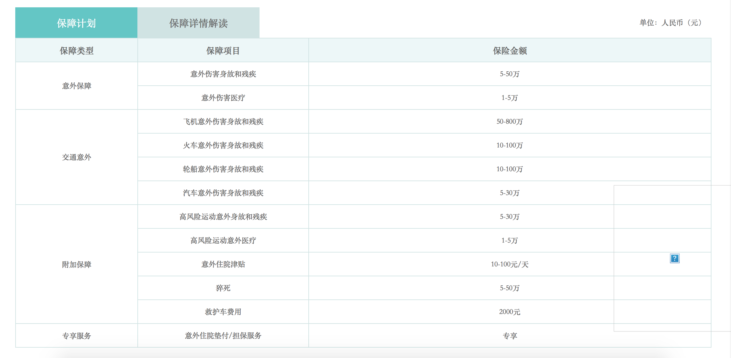Image resolution: width=731 pixels, height=358 pixels.
Task: Click the 救护车费用 item
Action: click(x=223, y=312)
